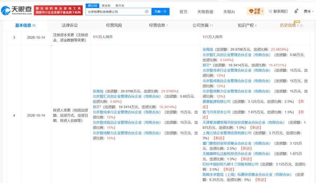
Task: Open 天津星连健荣海河创业投资基金 link
Action: [243, 122]
